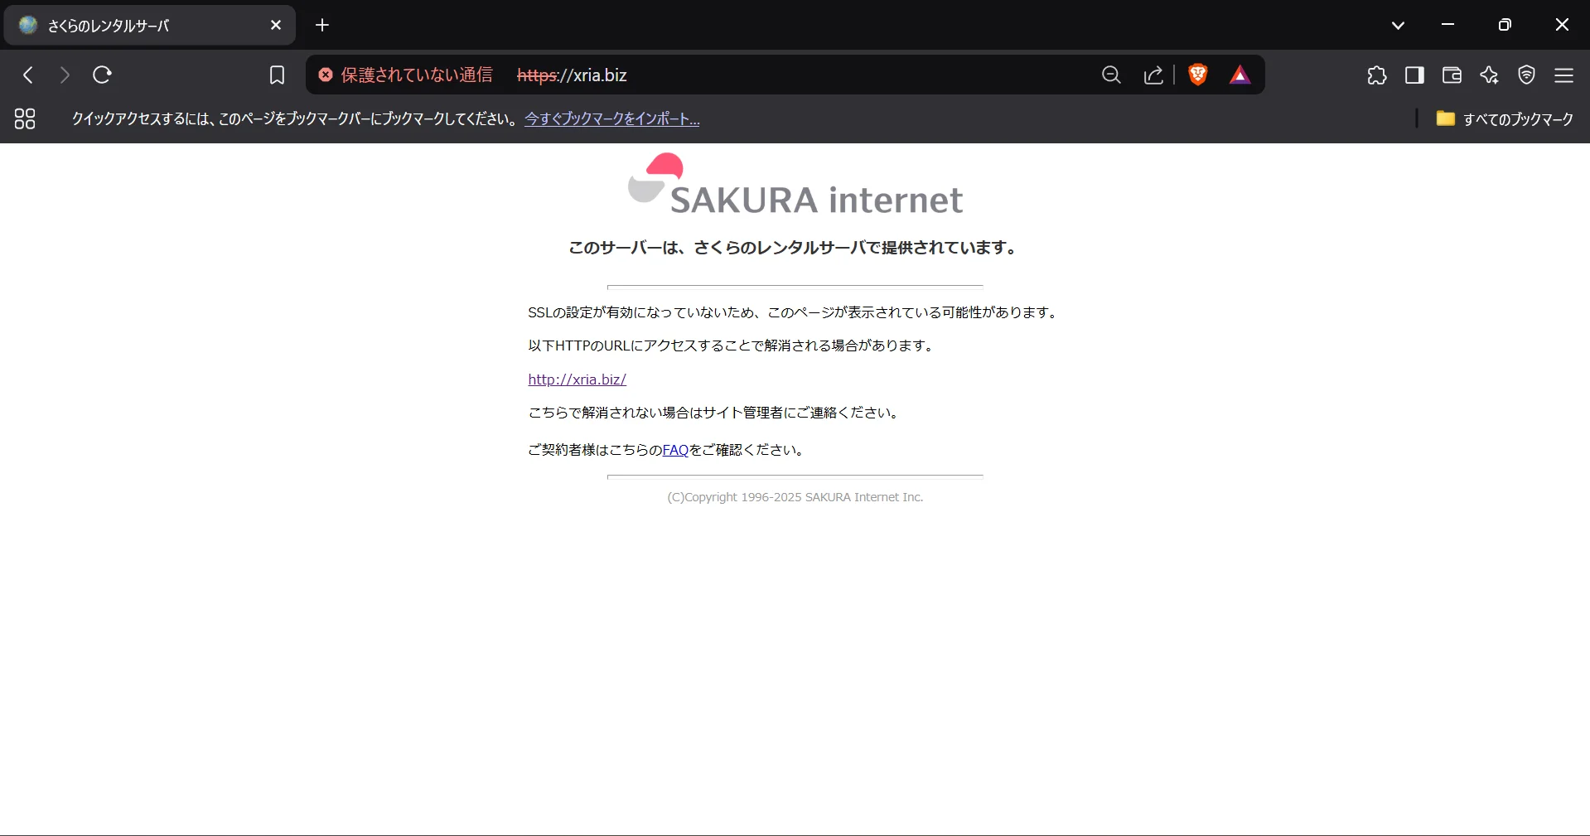Click the zoom magnifier icon in address bar
Viewport: 1590px width, 836px height.
pos(1111,75)
